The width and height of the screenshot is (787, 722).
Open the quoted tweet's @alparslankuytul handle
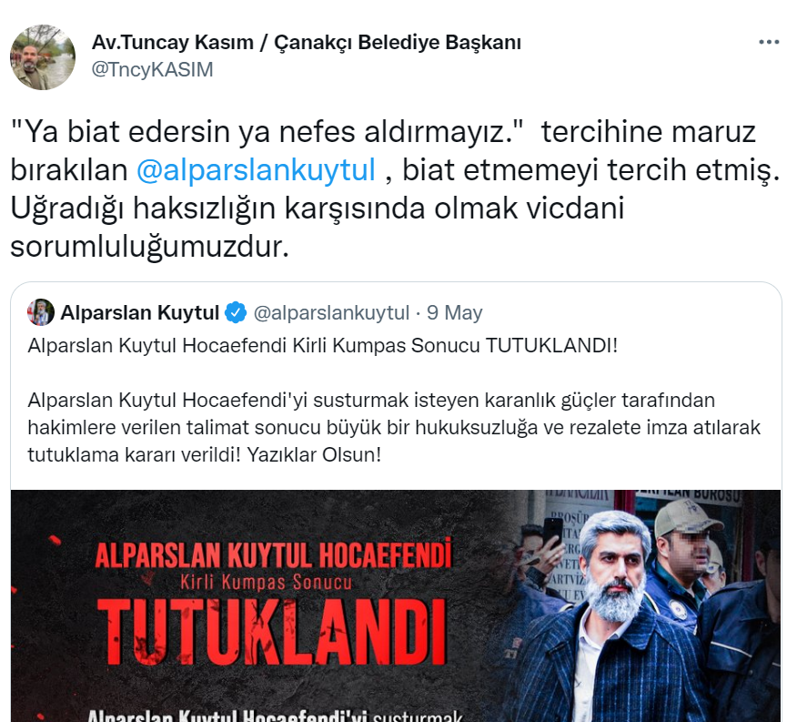[x=331, y=312]
